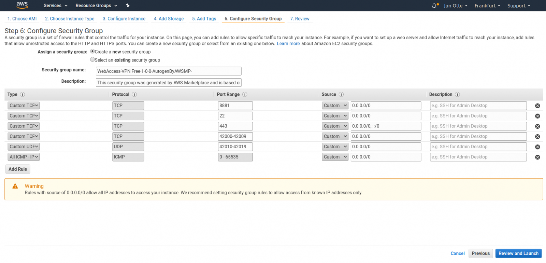Select Create a new security group
This screenshot has width=546, height=263.
point(92,52)
